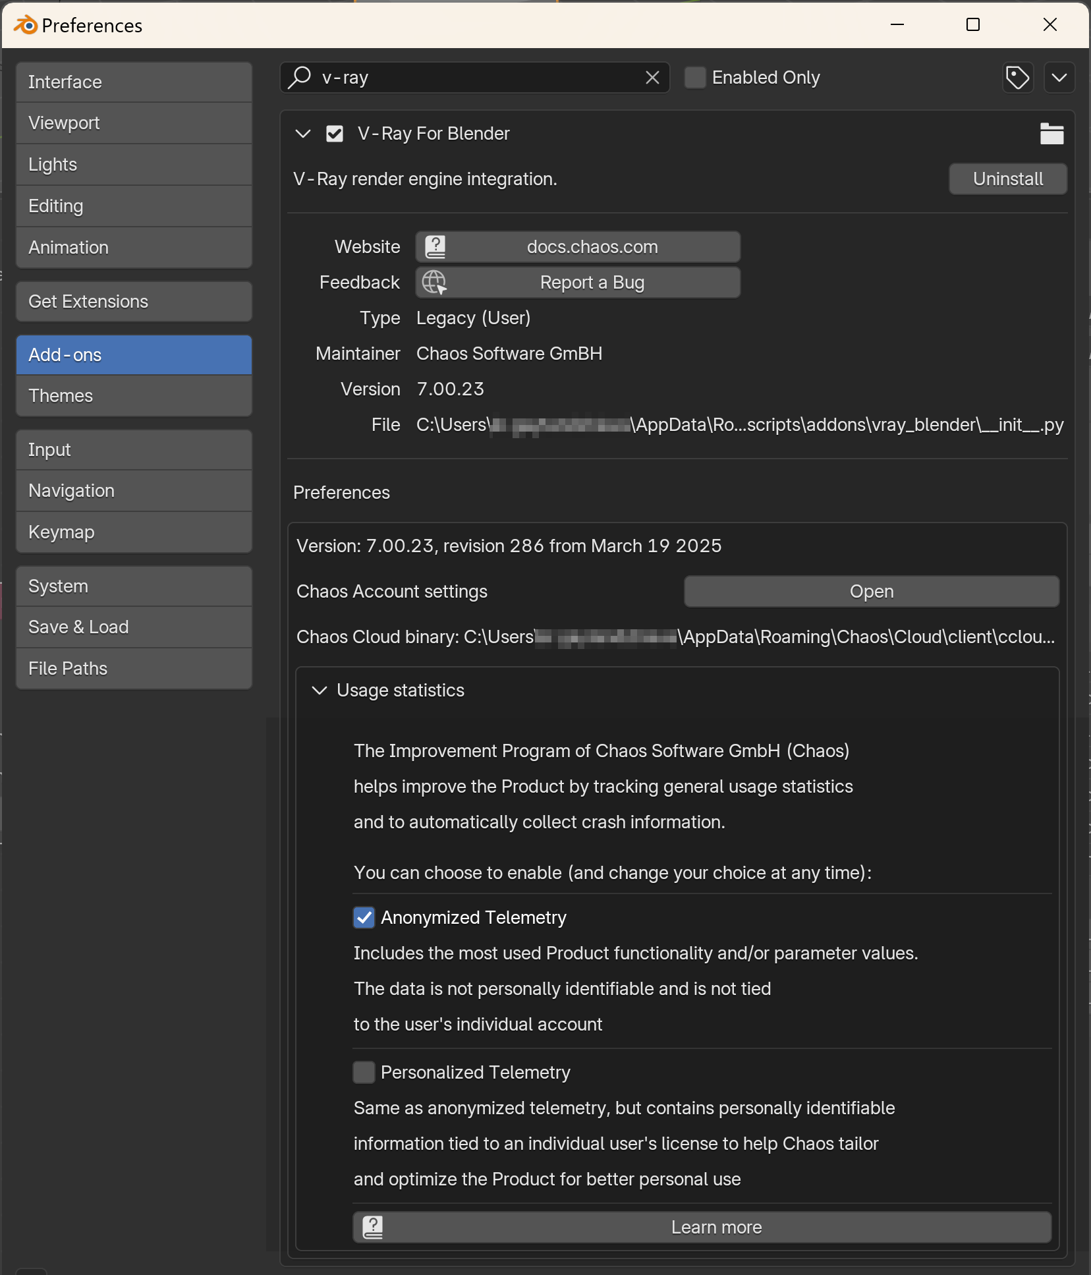Viewport: 1091px width, 1275px height.
Task: Click the search magnifier icon
Action: (300, 77)
